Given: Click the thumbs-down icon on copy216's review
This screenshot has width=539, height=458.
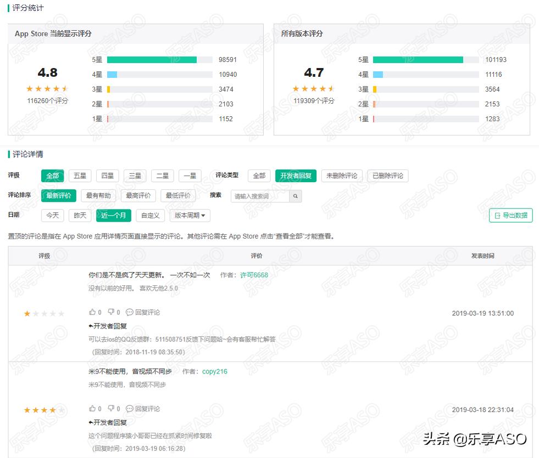Looking at the screenshot, I should click(112, 408).
